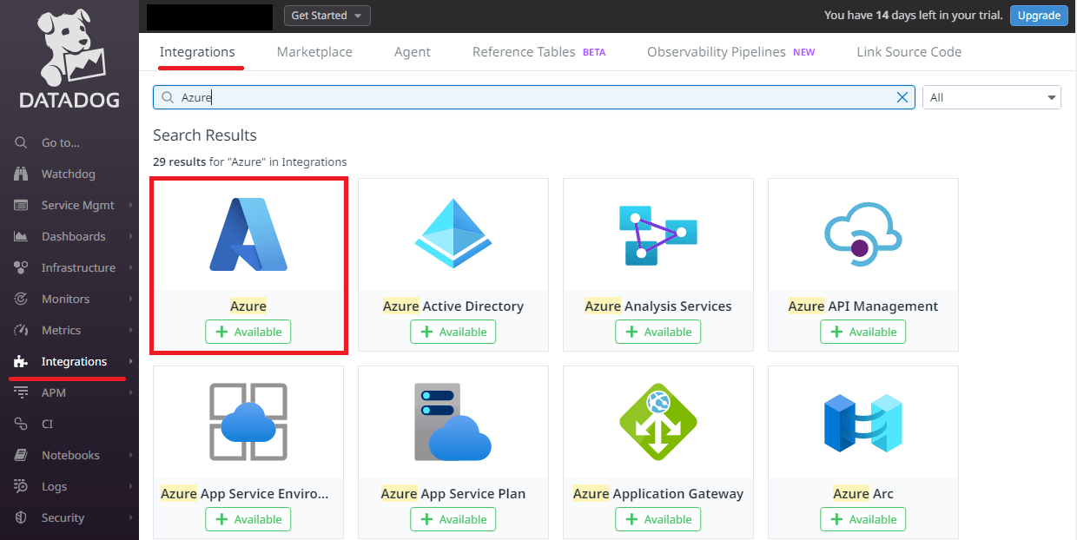Click the Azure App Service Plan logo
This screenshot has width=1077, height=540.
point(453,422)
